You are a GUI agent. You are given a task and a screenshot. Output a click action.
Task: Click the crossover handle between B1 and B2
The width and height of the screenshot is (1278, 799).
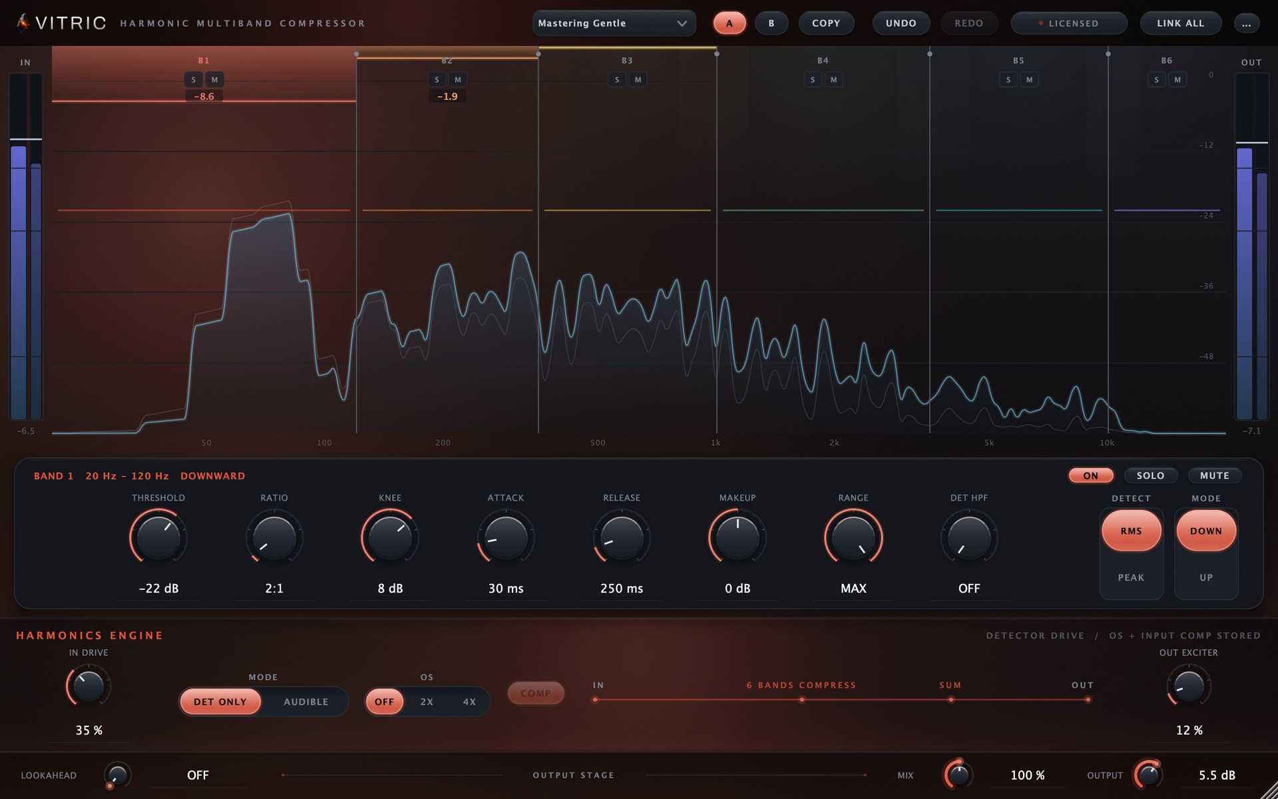point(357,54)
